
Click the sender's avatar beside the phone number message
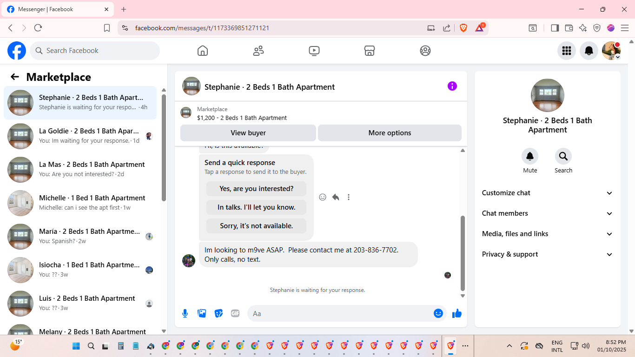point(189,260)
